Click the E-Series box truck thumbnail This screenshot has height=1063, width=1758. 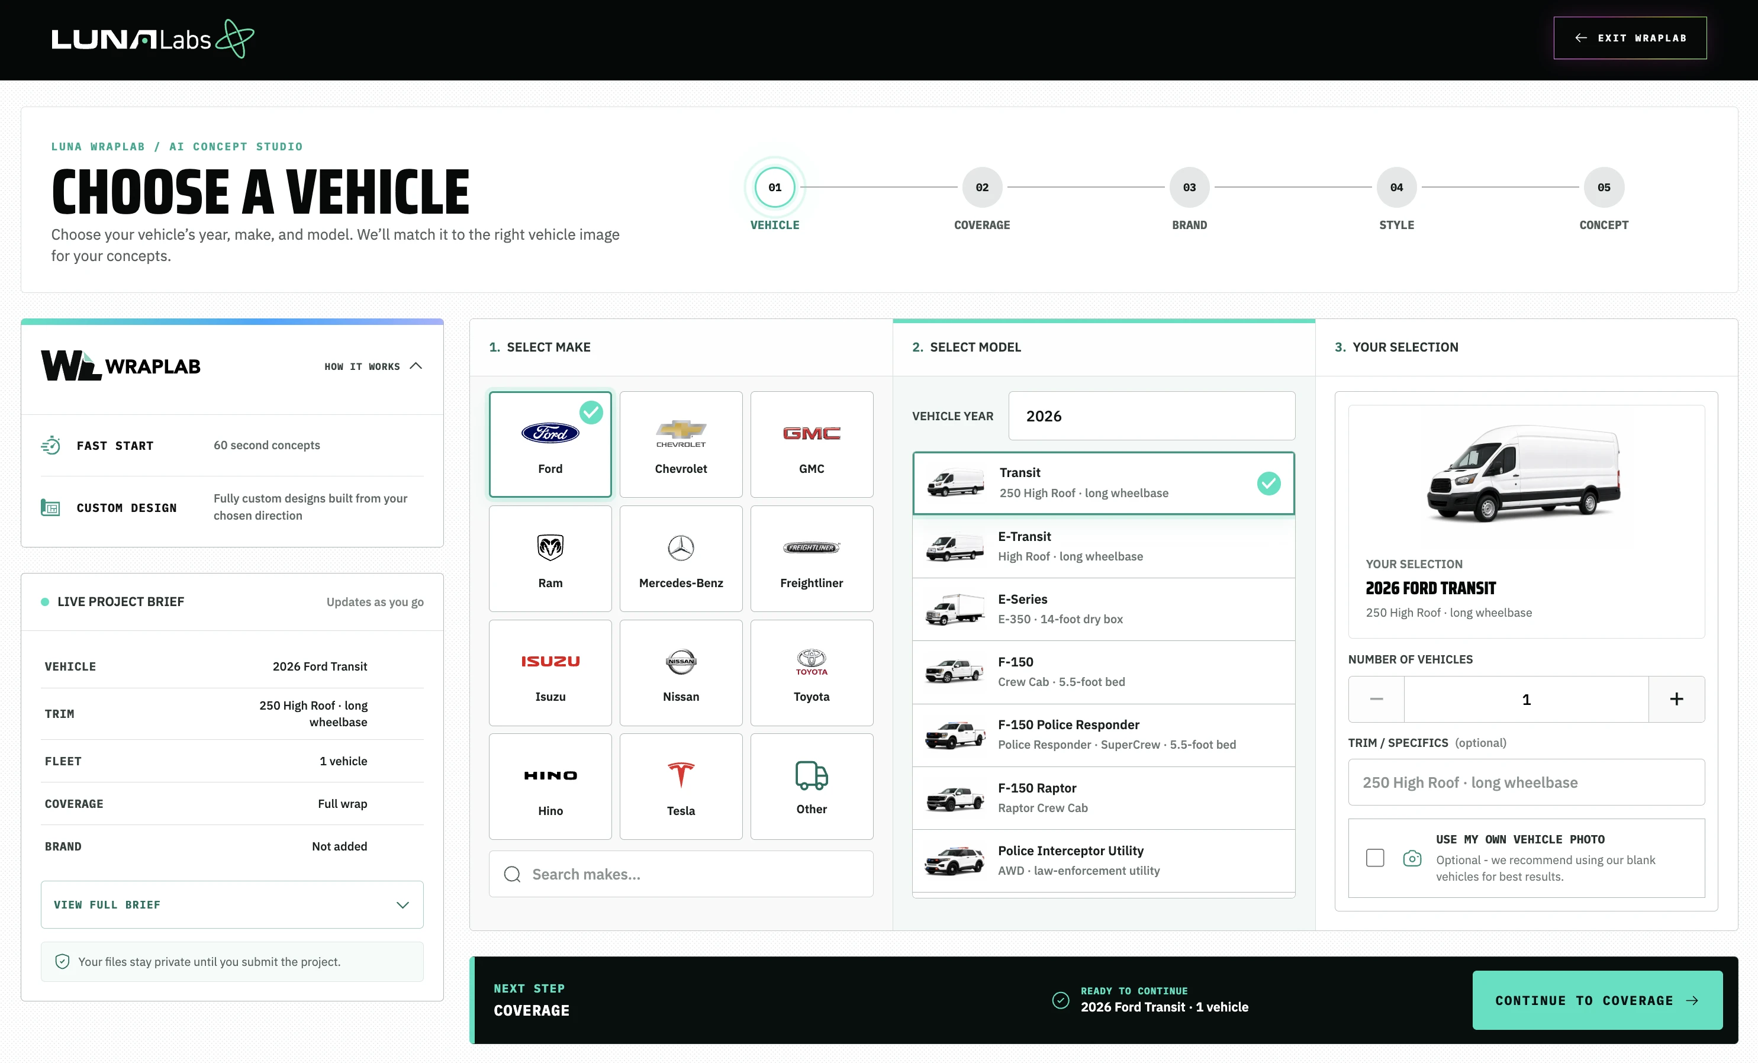tap(955, 609)
